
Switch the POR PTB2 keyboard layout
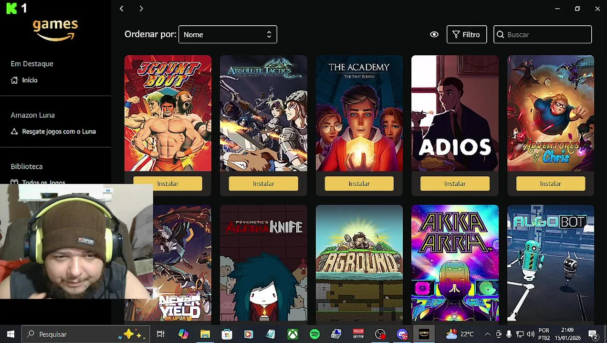544,334
